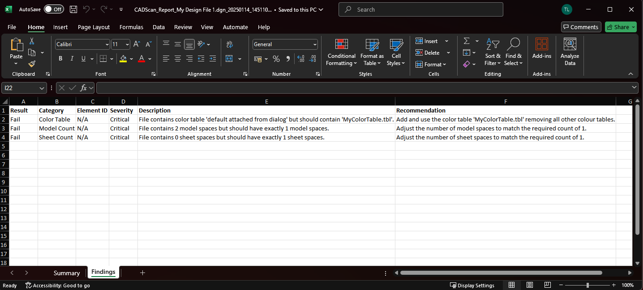The height and width of the screenshot is (290, 643).
Task: Click the Percent Style icon
Action: tap(276, 59)
